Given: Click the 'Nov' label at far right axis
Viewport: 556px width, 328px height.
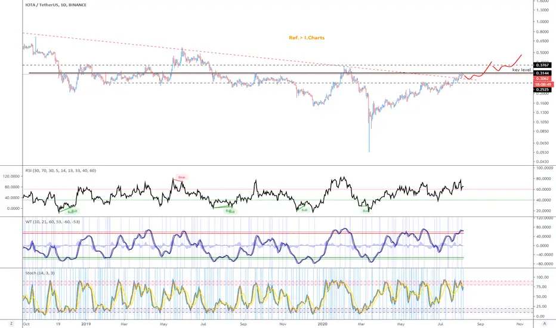Looking at the screenshot, I should point(520,324).
